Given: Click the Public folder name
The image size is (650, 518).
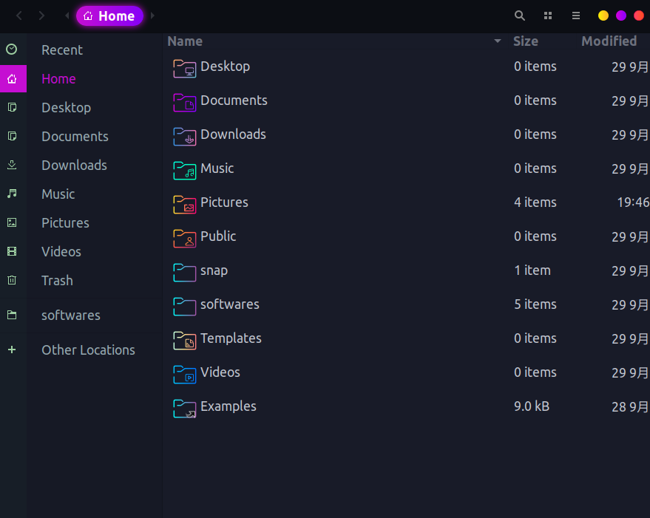Looking at the screenshot, I should point(218,236).
